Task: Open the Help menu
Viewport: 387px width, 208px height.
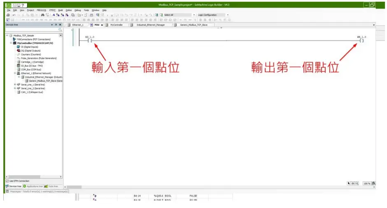Action: click(105, 10)
